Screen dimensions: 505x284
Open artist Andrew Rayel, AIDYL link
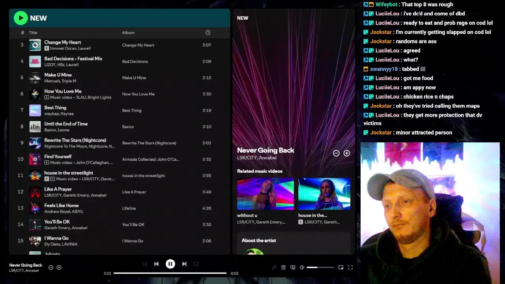(x=64, y=211)
